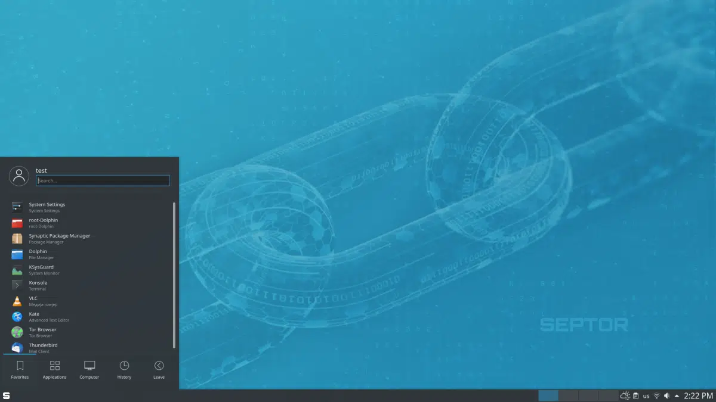The height and width of the screenshot is (402, 716).
Task: Switch to the Applications tab
Action: tap(54, 370)
